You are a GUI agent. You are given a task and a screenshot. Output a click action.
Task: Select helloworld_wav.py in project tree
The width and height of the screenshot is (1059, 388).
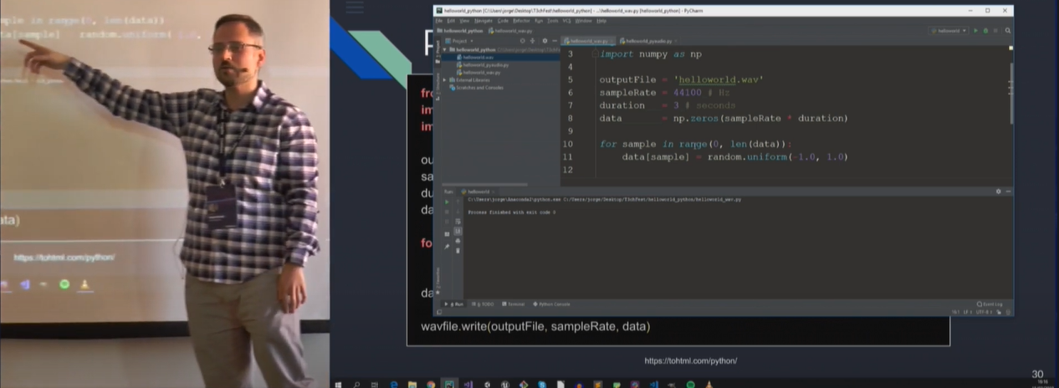480,72
